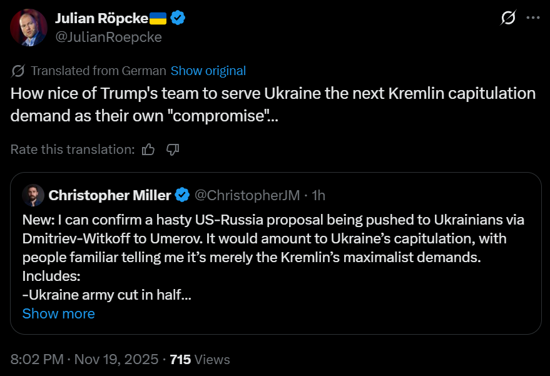
Task: Click the Grok translation icon before 'Translated from German'
Action: 18,71
